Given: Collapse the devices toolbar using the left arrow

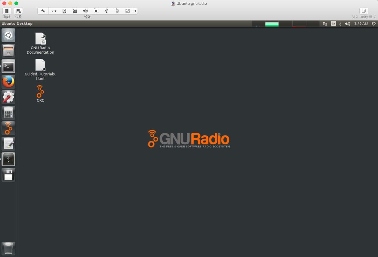Looking at the screenshot, I should tap(135, 11).
